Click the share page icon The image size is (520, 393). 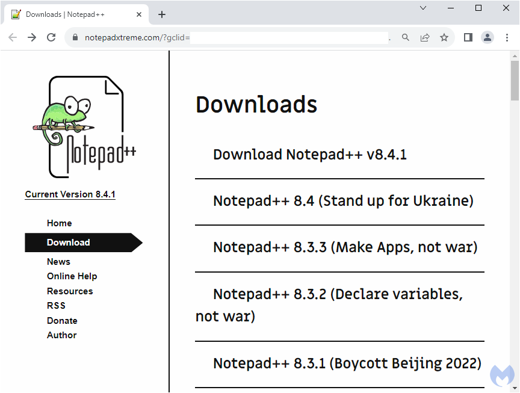click(425, 37)
